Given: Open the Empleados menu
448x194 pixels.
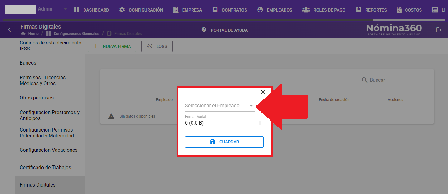Looking at the screenshot, I should (x=275, y=10).
